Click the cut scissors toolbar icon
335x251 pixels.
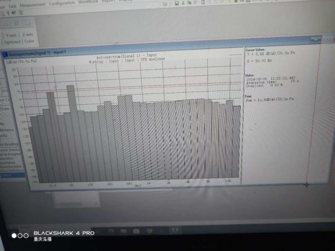(183, 3)
